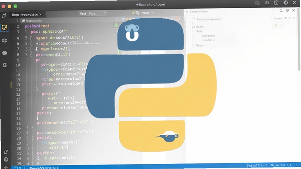Viewport: 301px width, 169px height.
Task: Click the magnifier search icon beside the star
Action: 137,13
